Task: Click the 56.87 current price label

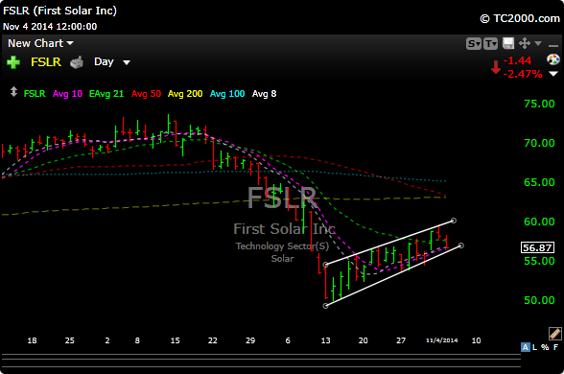Action: tap(537, 247)
